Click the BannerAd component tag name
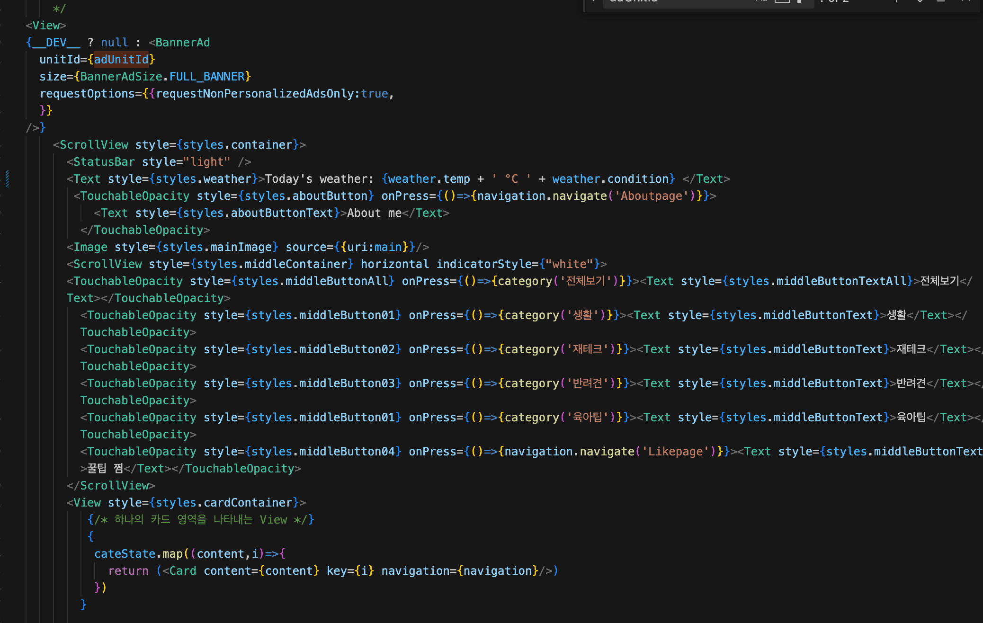This screenshot has width=983, height=623. [182, 43]
